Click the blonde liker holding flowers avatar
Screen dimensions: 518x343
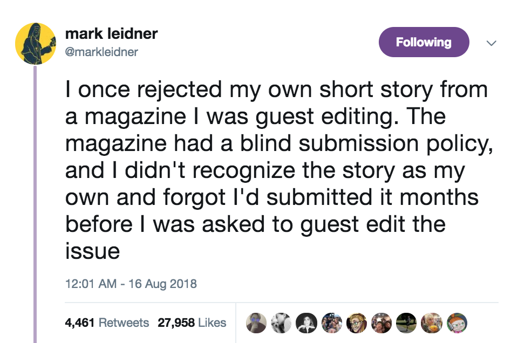tap(431, 323)
